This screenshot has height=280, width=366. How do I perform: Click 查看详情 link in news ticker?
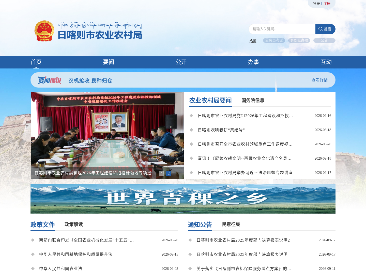click(320, 80)
